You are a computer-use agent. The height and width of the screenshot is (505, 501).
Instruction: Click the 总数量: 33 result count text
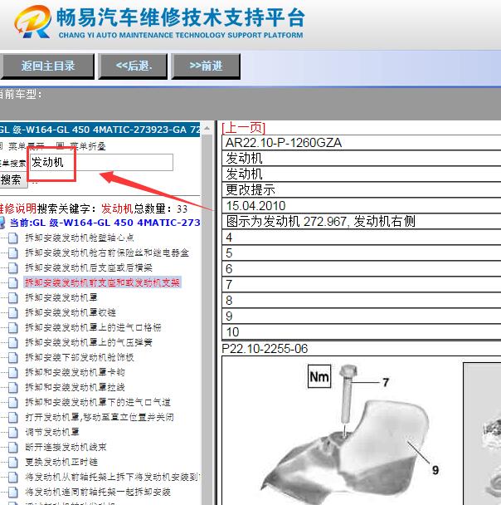160,208
